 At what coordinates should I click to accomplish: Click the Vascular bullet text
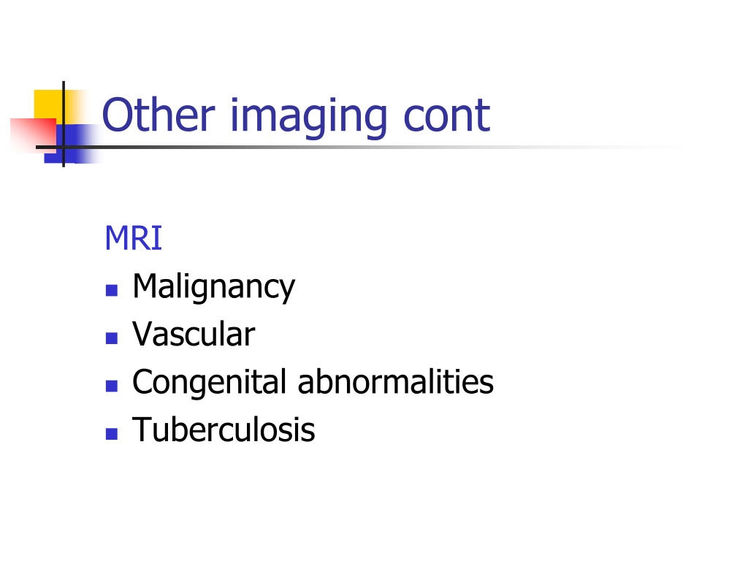(194, 333)
